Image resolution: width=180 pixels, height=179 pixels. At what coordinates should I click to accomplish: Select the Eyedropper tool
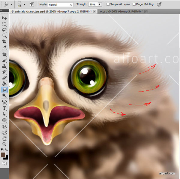tap(4, 47)
